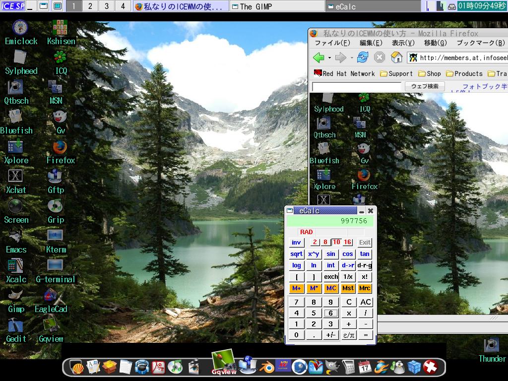
Task: Click the Home icon in Firefox toolbar
Action: coord(397,58)
